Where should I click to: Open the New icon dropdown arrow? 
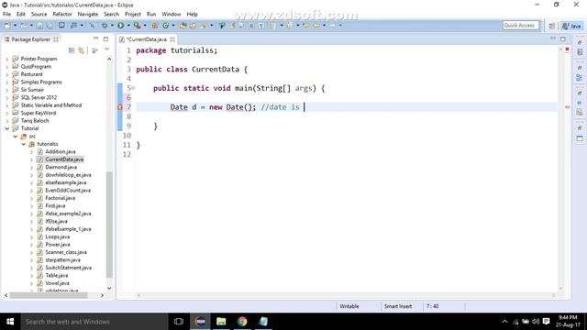(16, 26)
